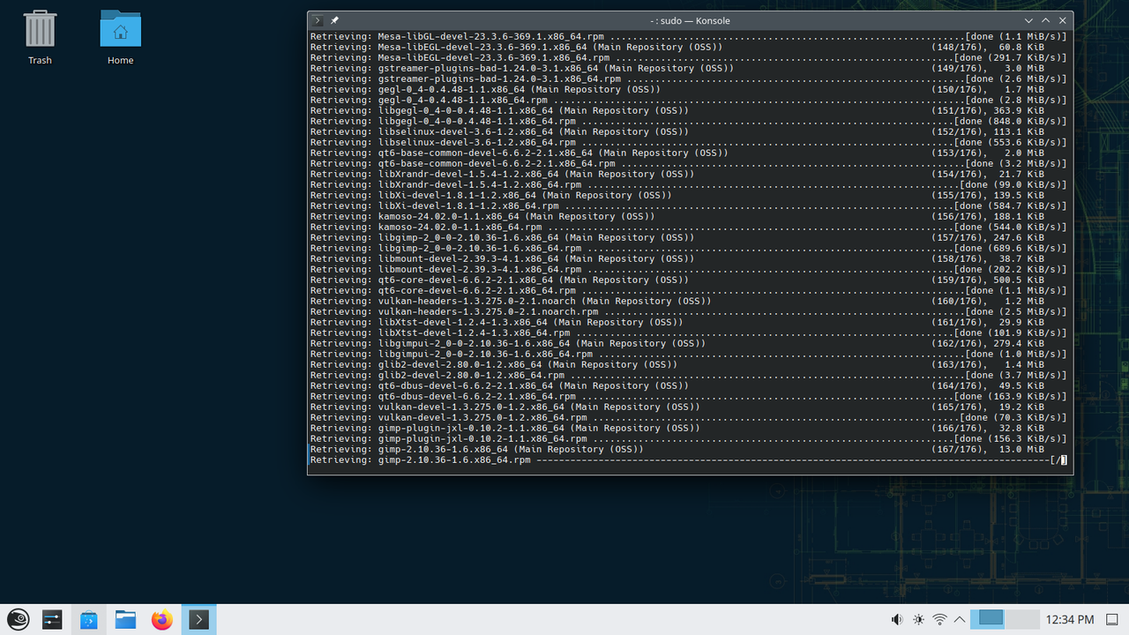1129x635 pixels.
Task: Click the vulkan-devel-1.3.275.0-1.2.x86_64.rpm line
Action: click(688, 417)
